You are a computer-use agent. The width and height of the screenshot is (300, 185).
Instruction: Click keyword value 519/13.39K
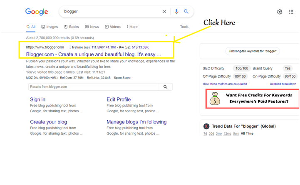(x=140, y=47)
